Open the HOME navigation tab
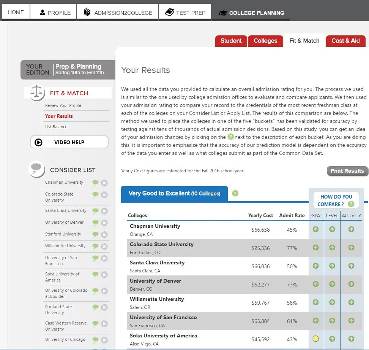 16,12
